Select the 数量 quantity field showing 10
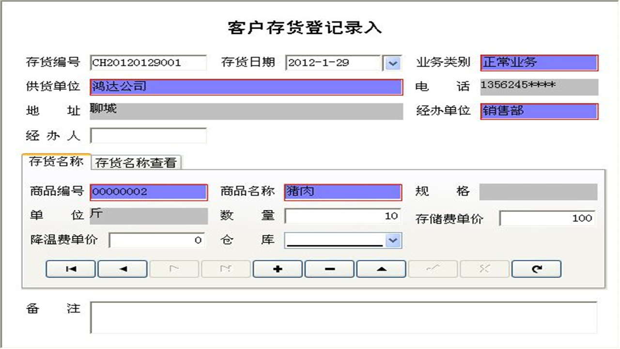The height and width of the screenshot is (349, 620). [343, 216]
